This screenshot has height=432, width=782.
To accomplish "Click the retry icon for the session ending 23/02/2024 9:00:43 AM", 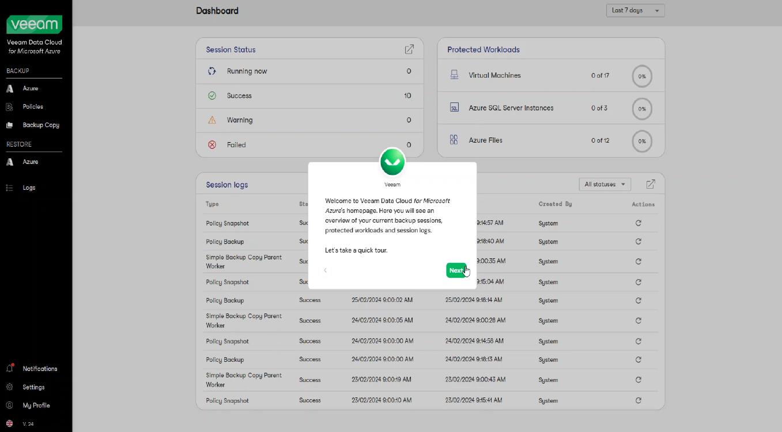I will [638, 380].
